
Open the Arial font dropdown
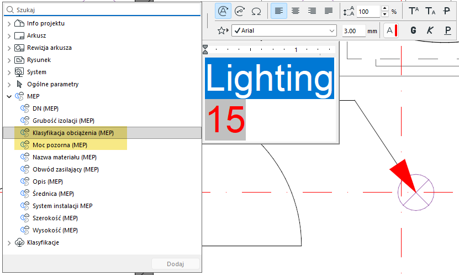[284, 30]
